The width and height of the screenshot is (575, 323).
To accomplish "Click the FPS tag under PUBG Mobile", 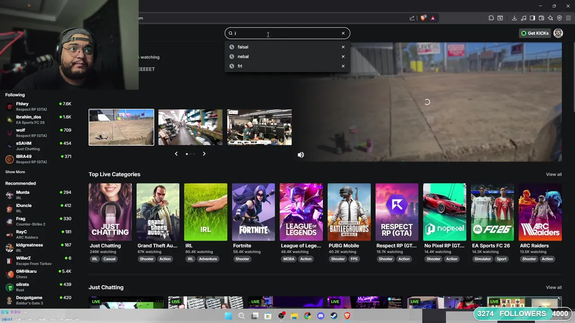I will tap(354, 259).
